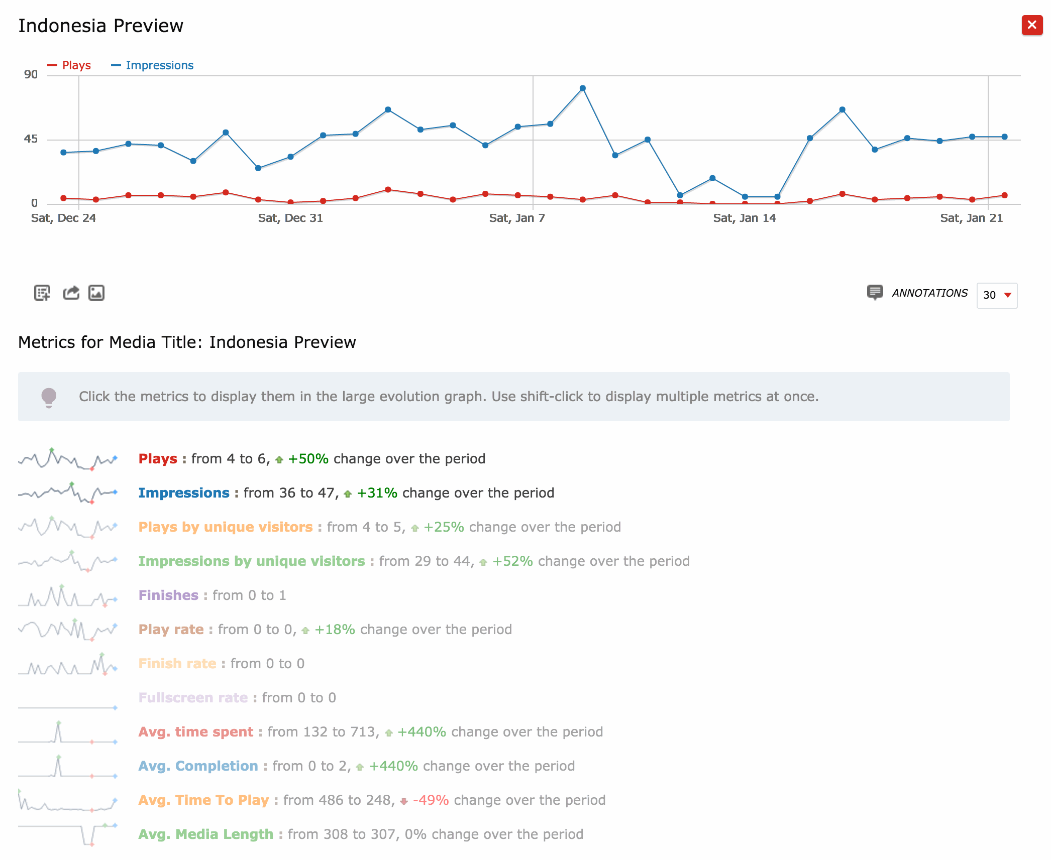Click the lightbulb tip icon
Screen dimensions: 1051x860
click(49, 397)
